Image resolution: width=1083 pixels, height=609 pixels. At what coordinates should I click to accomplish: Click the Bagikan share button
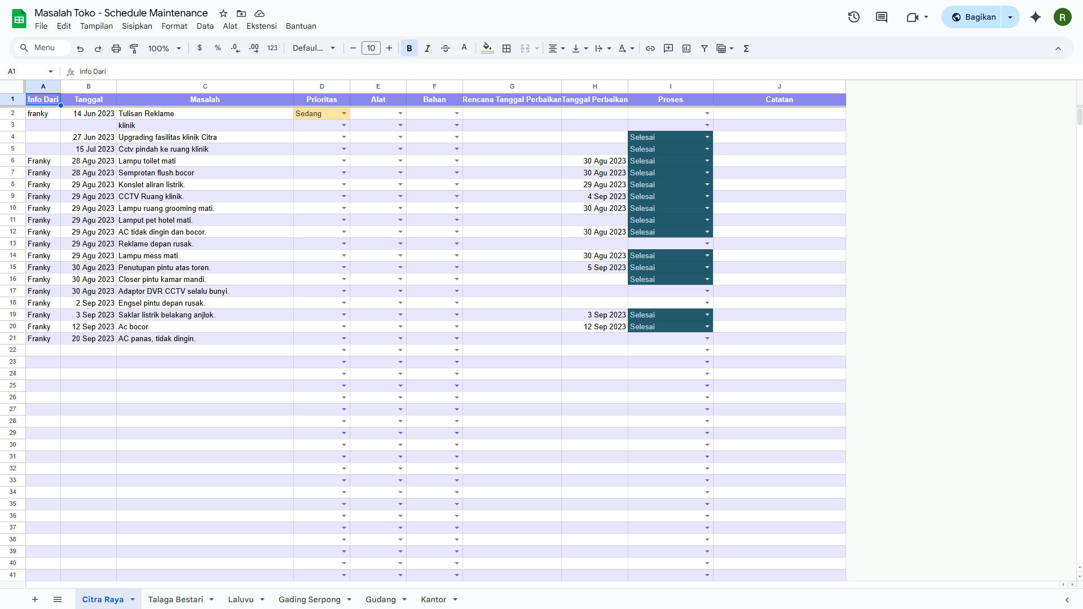point(974,17)
